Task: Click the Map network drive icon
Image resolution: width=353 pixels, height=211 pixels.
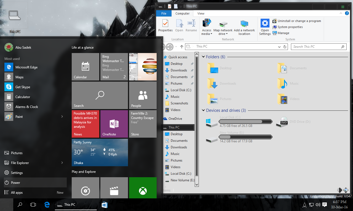Action: [x=223, y=24]
